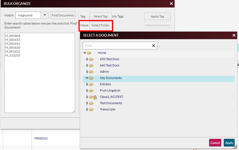This screenshot has width=239, height=150.
Task: Collapse the Home tree node
Action: pos(85,53)
